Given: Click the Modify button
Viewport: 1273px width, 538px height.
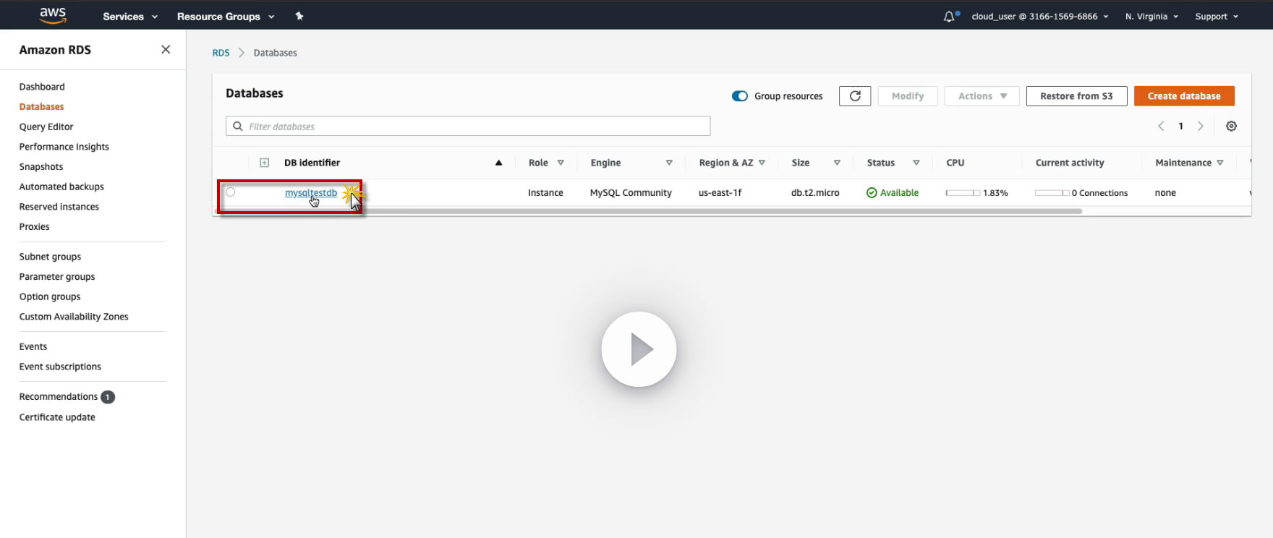Looking at the screenshot, I should (x=908, y=96).
